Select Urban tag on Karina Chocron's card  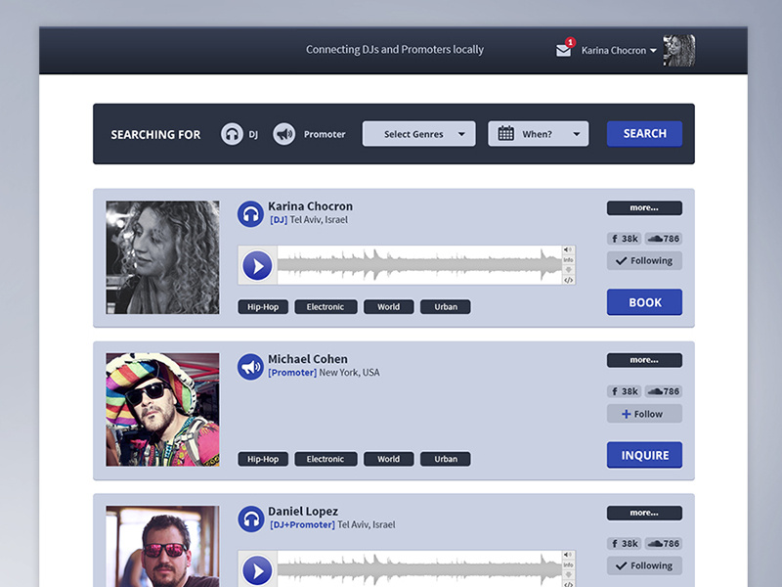tap(446, 306)
